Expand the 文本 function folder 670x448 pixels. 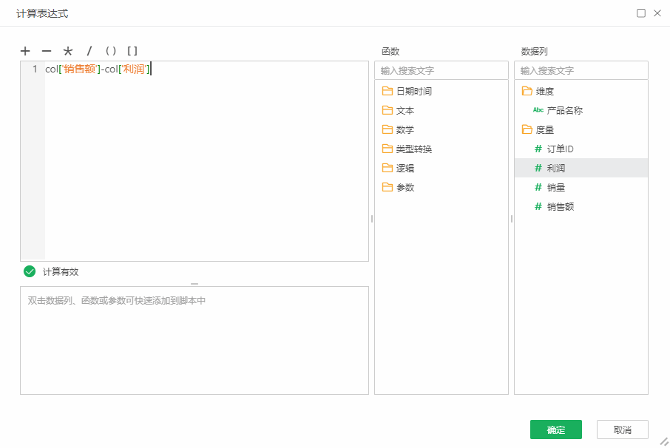tap(399, 109)
